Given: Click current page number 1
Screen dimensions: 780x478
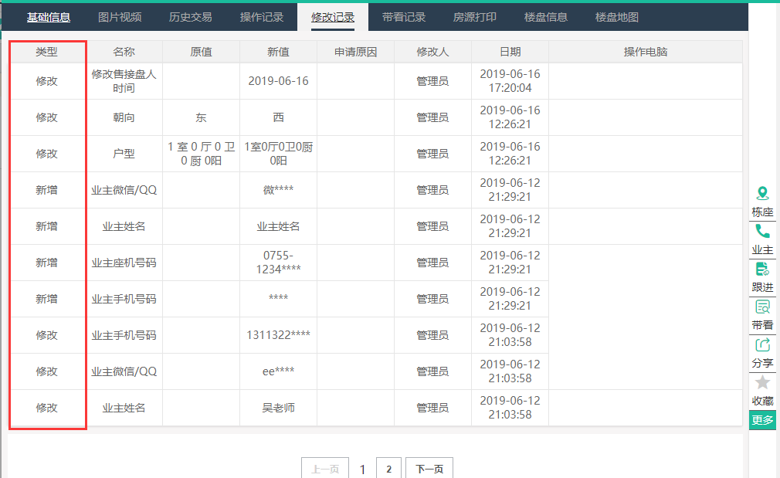Looking at the screenshot, I should tap(363, 469).
